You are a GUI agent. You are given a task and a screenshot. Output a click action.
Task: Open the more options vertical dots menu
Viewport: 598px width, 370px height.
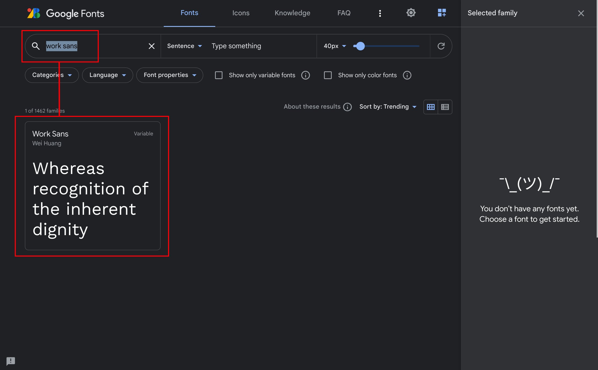pos(380,13)
